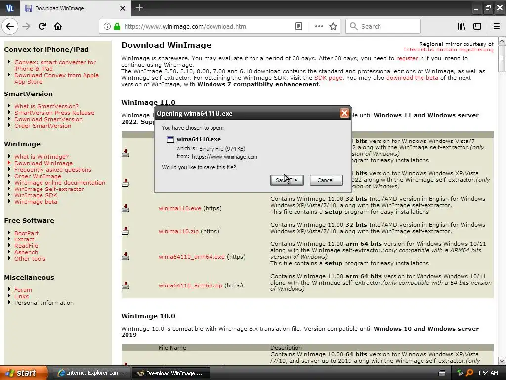Open Other tools link
This screenshot has height=380, width=506.
[x=30, y=259]
